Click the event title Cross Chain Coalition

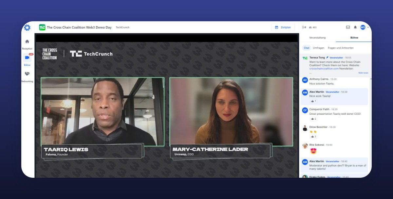click(x=79, y=27)
